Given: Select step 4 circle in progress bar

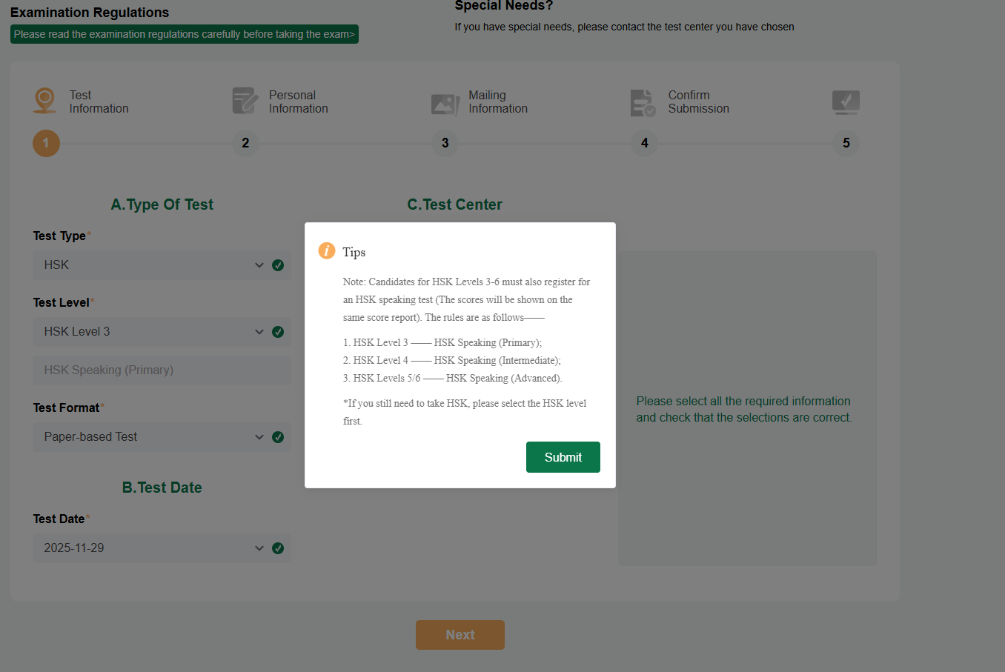Looking at the screenshot, I should [x=645, y=143].
